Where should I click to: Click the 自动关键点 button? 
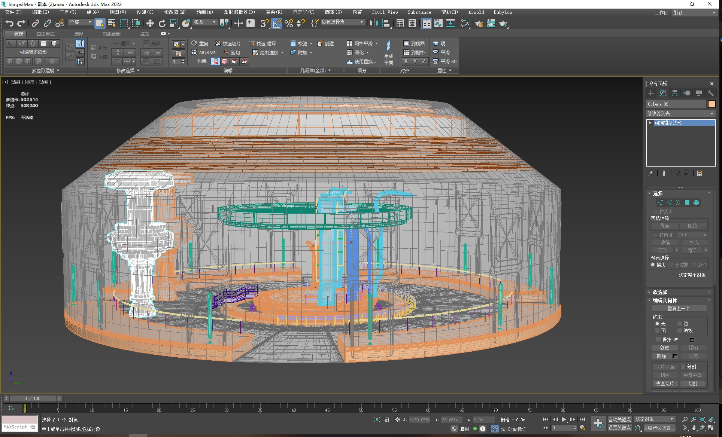(619, 419)
